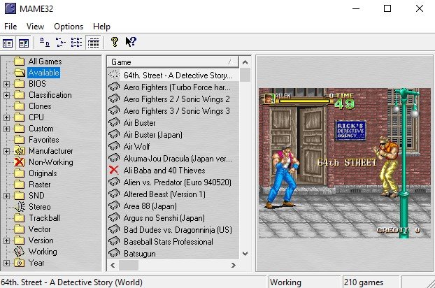Image resolution: width=435 pixels, height=288 pixels.
Task: Switch to details view toolbar button
Action: (93, 43)
